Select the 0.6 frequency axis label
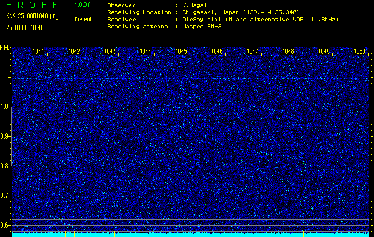Image resolution: width=374 pixels, height=237 pixels. pos(5,225)
